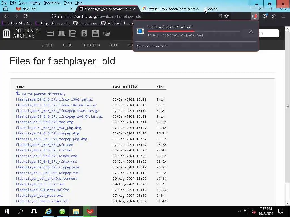
Task: Open Internet Archive Software floppy icon
Action: (x=95, y=33)
